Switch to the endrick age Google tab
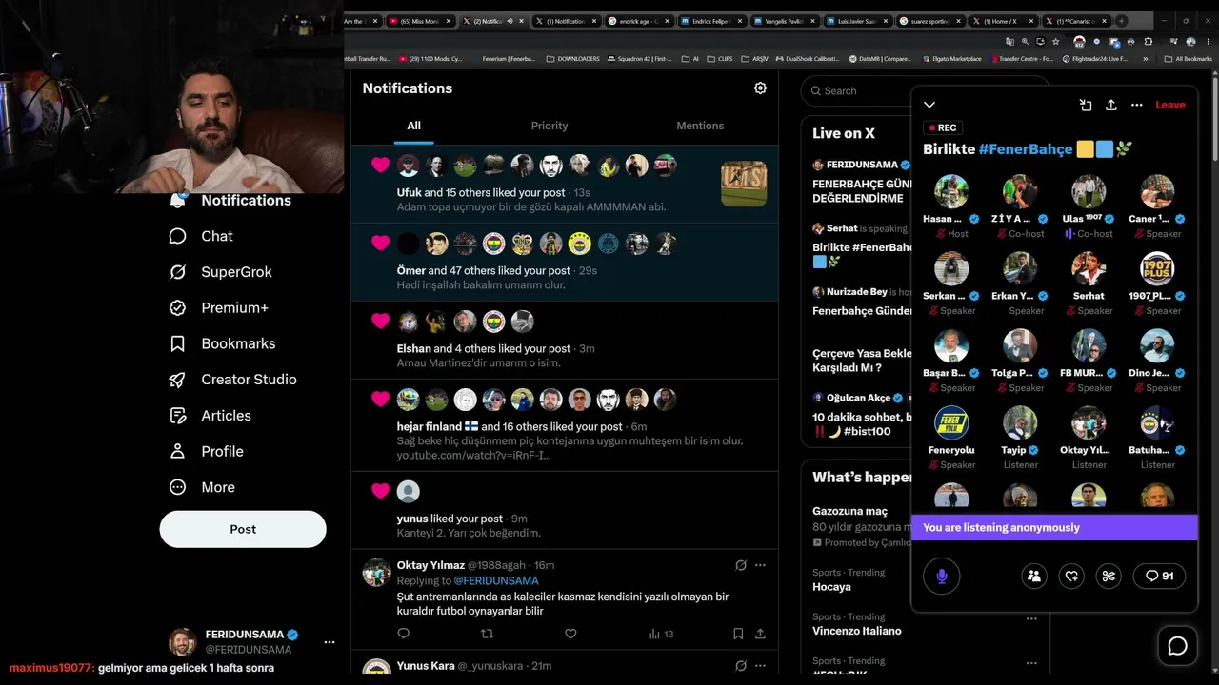Viewport: 1219px width, 685px height. (639, 21)
